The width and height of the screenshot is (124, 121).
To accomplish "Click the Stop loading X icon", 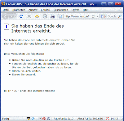I will click(29, 16).
